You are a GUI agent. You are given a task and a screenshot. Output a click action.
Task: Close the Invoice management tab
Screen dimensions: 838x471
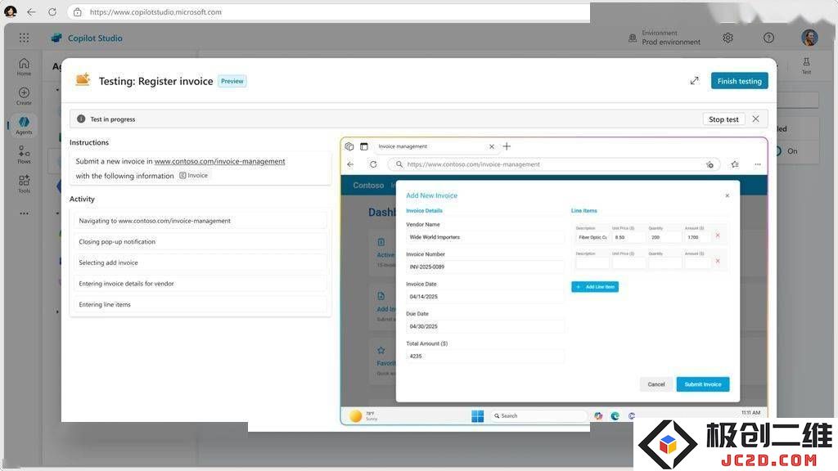point(492,146)
